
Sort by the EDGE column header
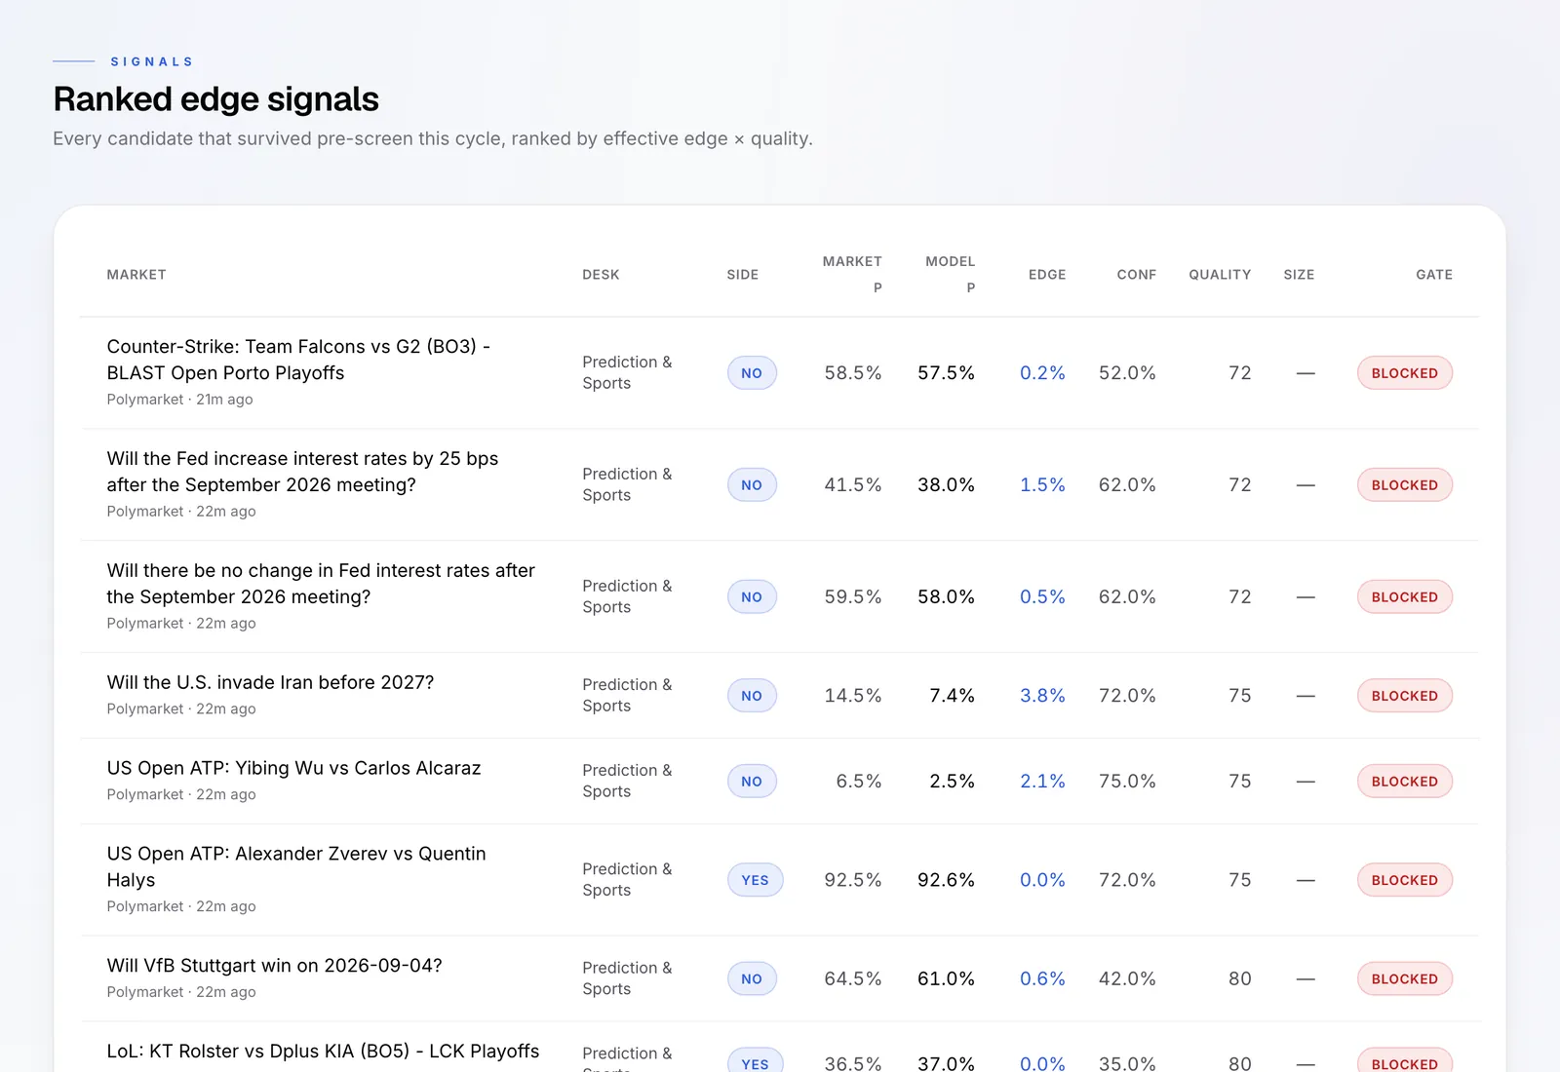click(1047, 275)
